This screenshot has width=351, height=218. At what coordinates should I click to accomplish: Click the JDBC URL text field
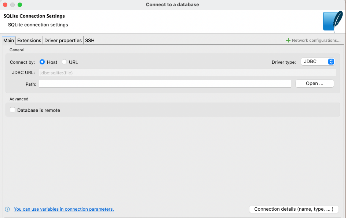187,73
